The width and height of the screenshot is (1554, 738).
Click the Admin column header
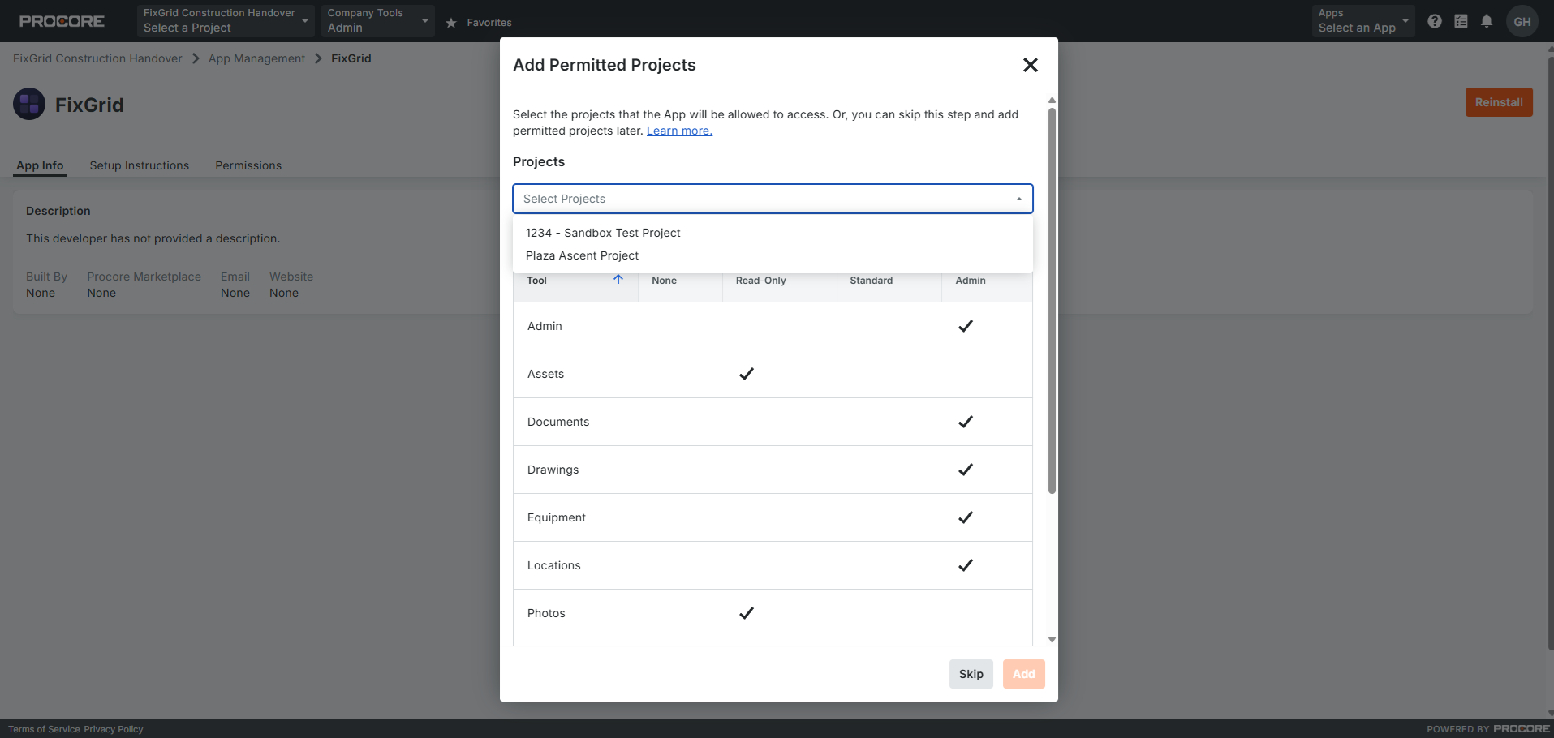coord(971,281)
